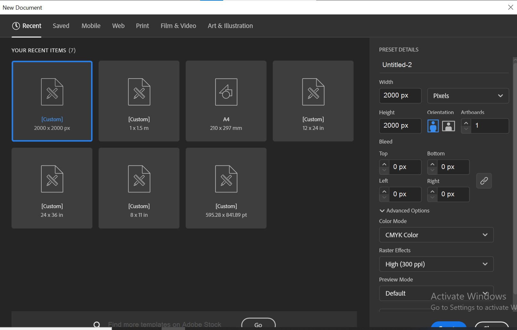Select the 595.28 x 841.89 pt preset
This screenshot has height=330, width=517.
(x=226, y=188)
